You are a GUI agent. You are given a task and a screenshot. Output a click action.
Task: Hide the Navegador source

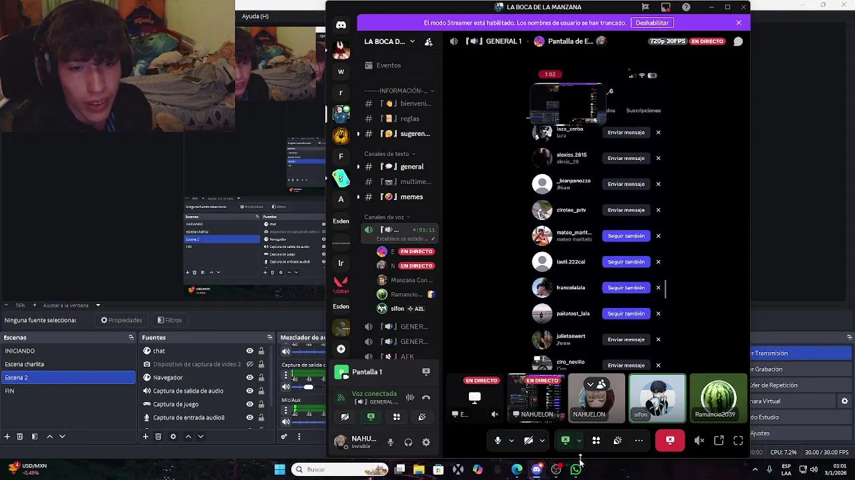(250, 377)
